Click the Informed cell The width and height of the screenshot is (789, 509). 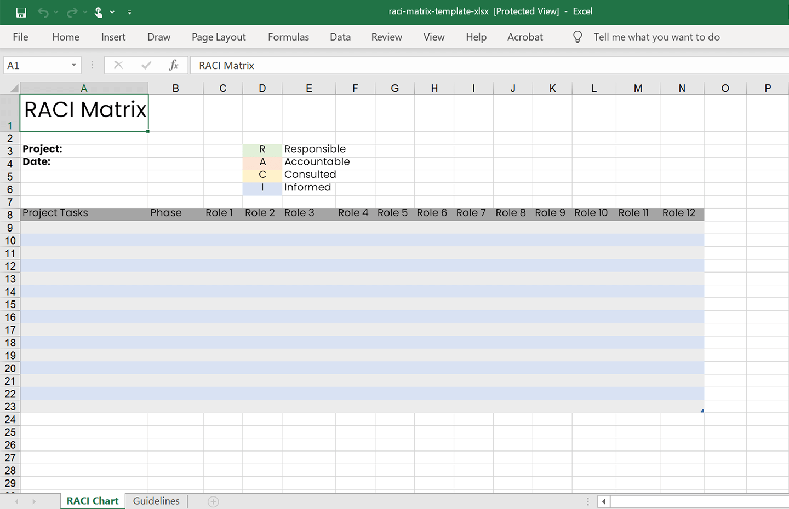[x=309, y=188]
